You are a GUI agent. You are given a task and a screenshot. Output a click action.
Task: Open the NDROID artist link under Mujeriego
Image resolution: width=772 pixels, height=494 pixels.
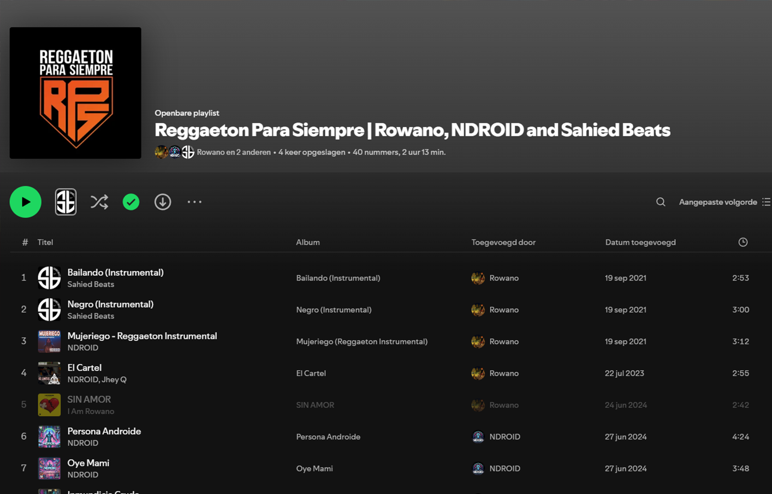83,348
